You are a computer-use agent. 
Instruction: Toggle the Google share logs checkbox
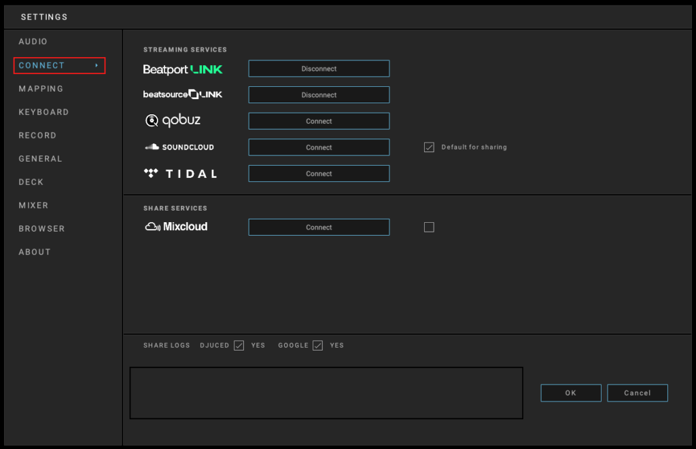[317, 346]
